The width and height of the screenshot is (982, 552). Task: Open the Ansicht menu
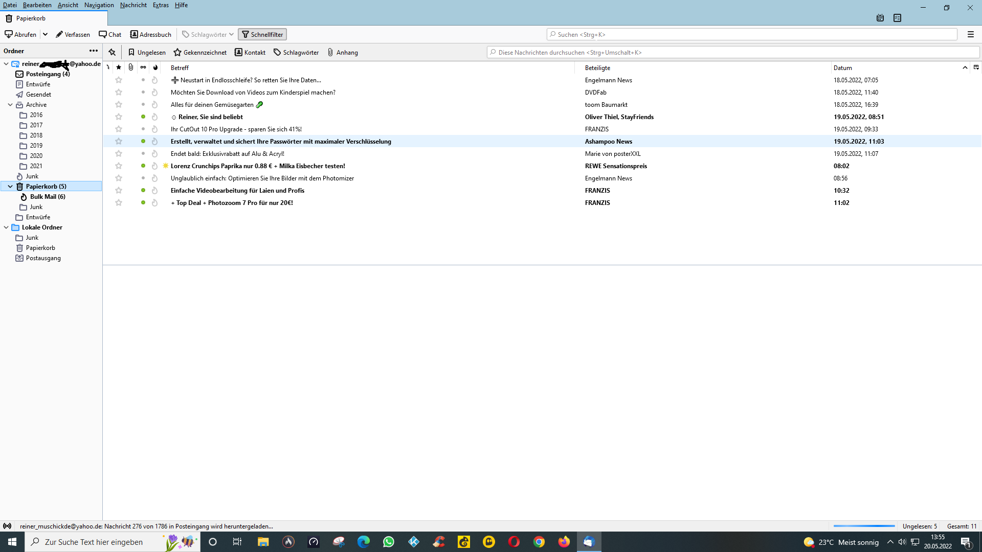[68, 5]
